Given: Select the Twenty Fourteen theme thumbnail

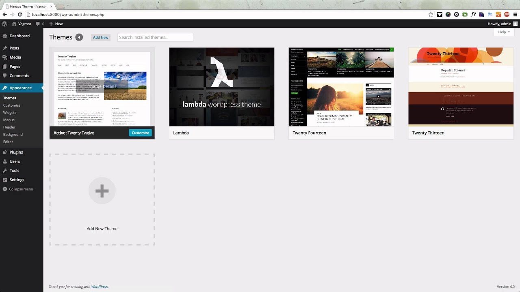Looking at the screenshot, I should 341,87.
